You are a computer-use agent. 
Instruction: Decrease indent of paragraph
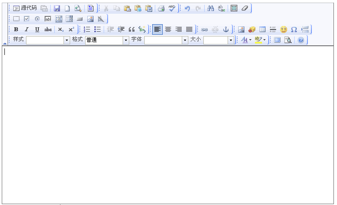[x=110, y=29]
